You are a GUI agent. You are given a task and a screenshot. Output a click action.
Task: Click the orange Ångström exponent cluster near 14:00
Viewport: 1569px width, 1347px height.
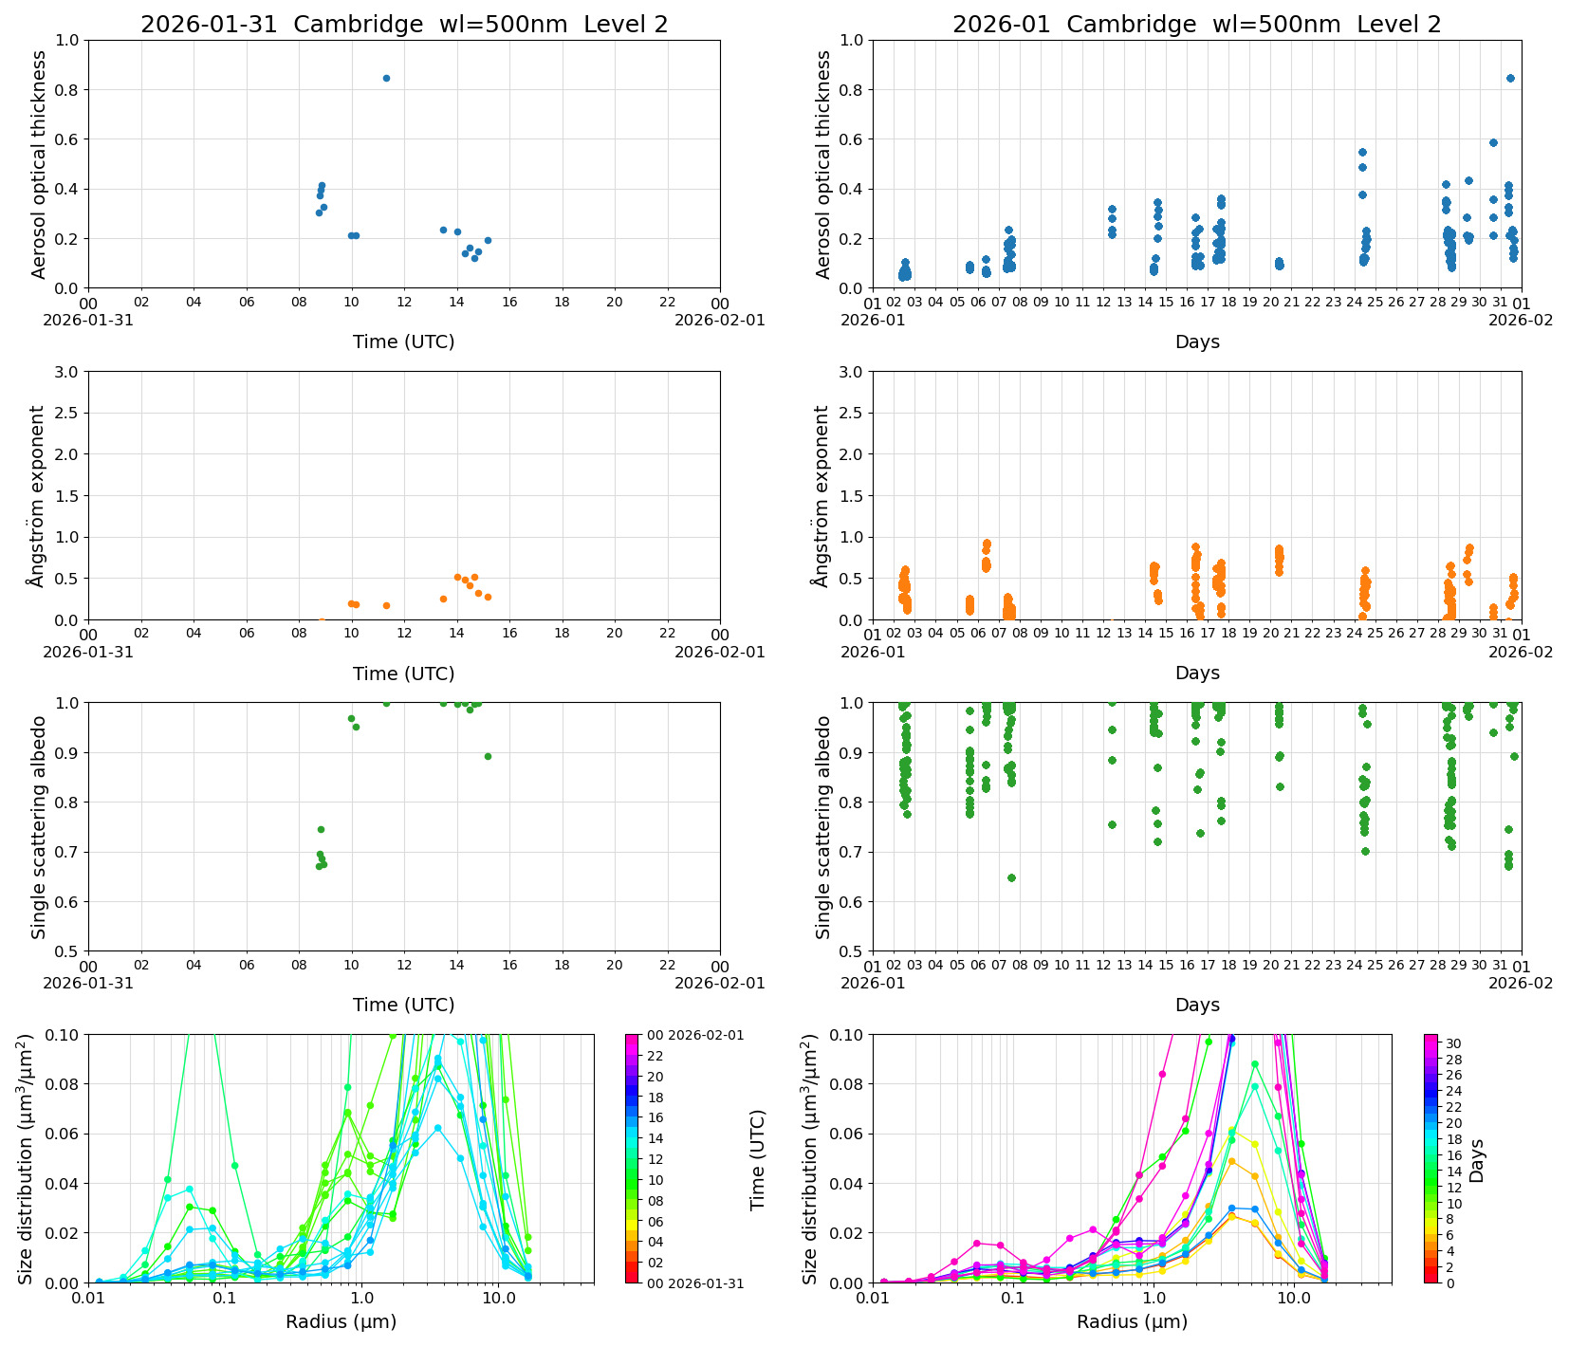coord(460,579)
